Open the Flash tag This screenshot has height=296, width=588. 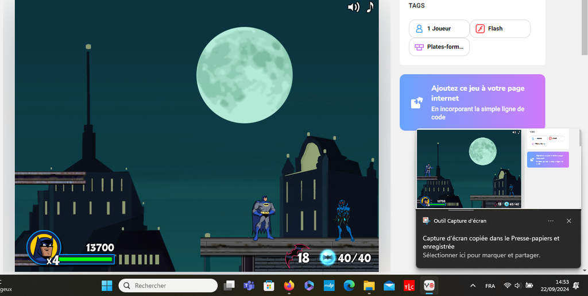tap(500, 29)
